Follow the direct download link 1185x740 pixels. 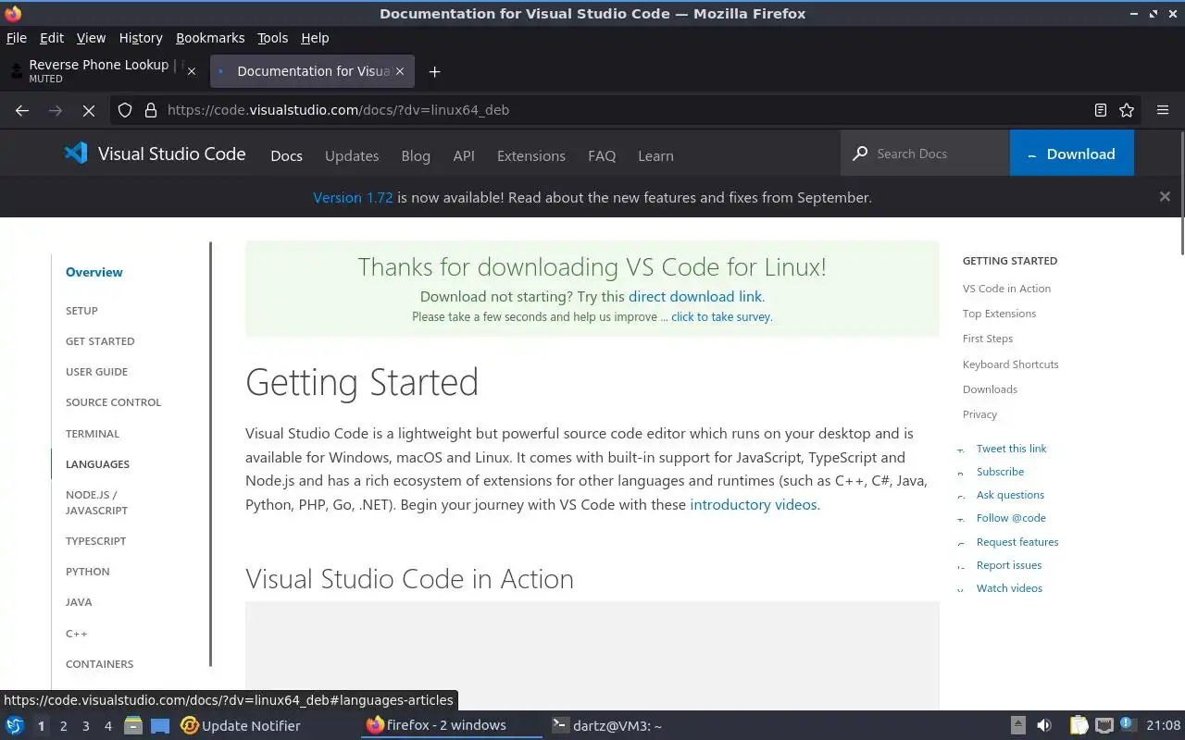coord(694,297)
